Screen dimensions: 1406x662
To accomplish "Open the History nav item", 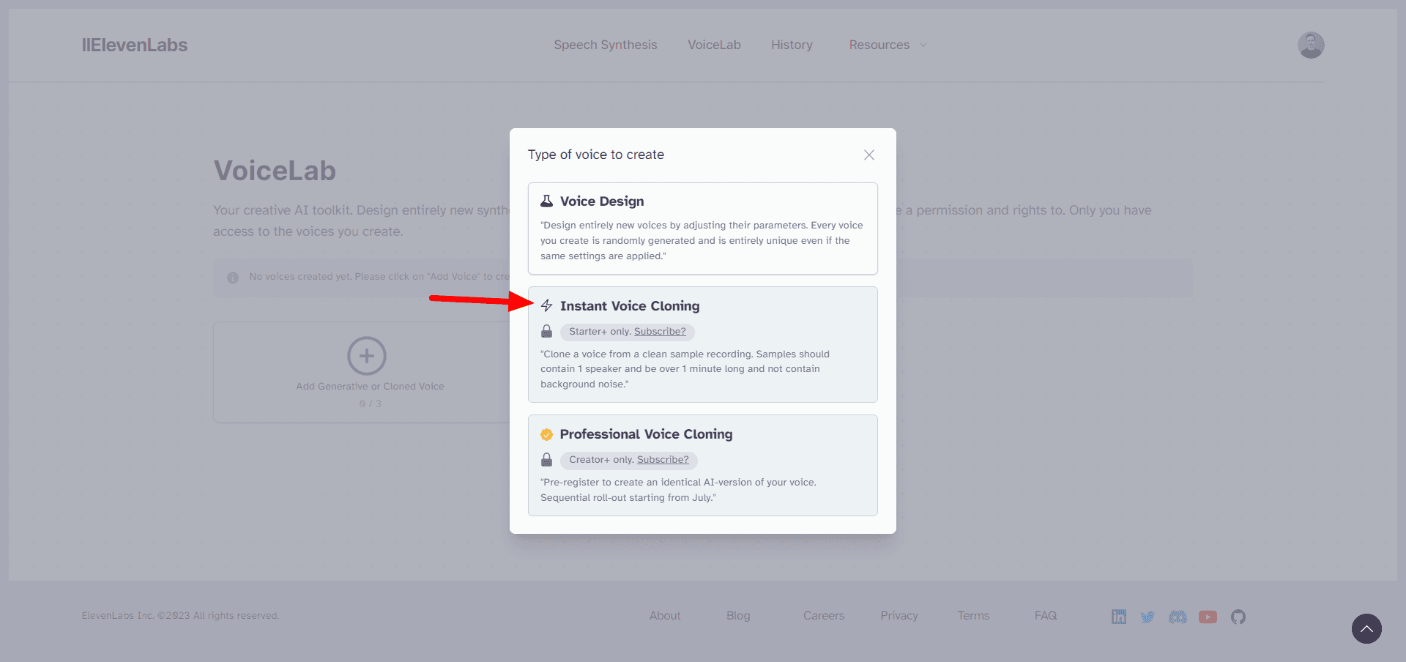I will (792, 45).
